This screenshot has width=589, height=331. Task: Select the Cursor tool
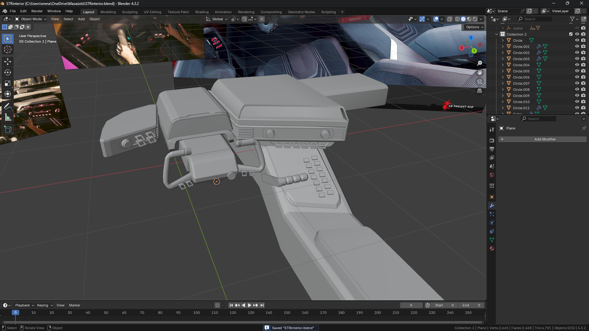tap(8, 49)
